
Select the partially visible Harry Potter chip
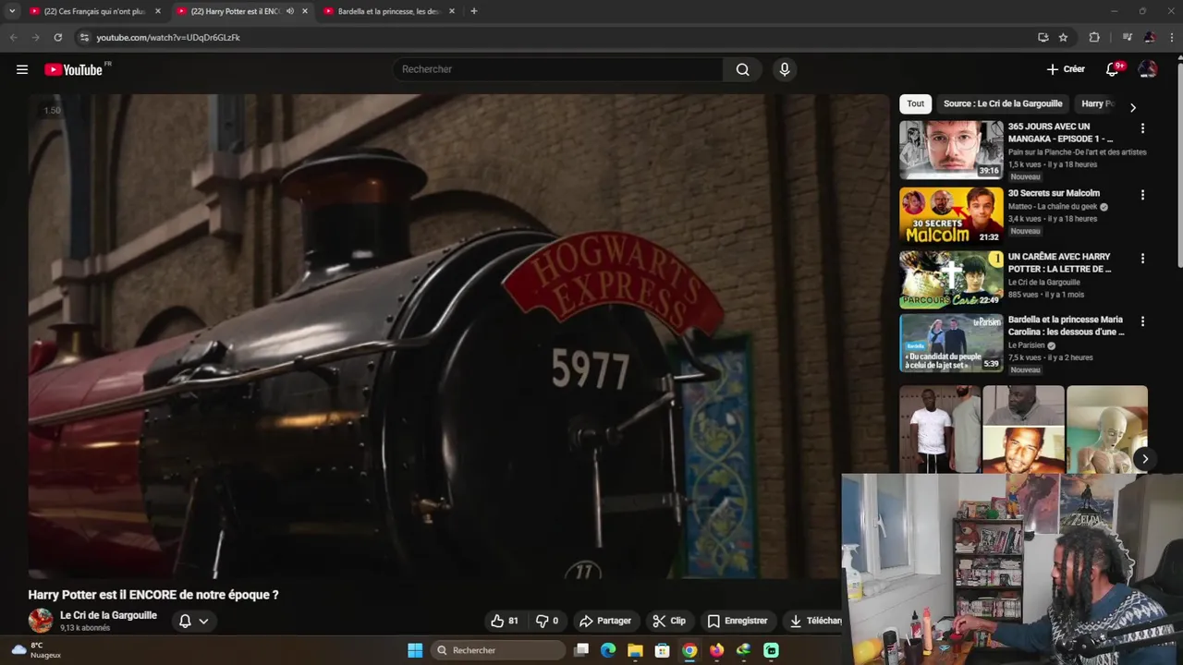coord(1098,103)
